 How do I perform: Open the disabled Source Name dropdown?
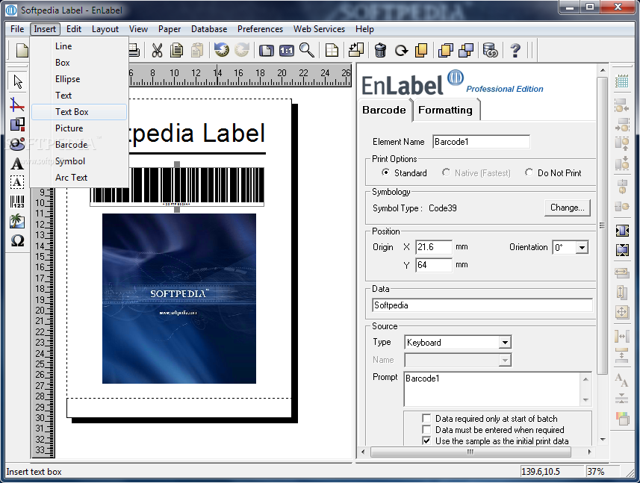pyautogui.click(x=505, y=361)
